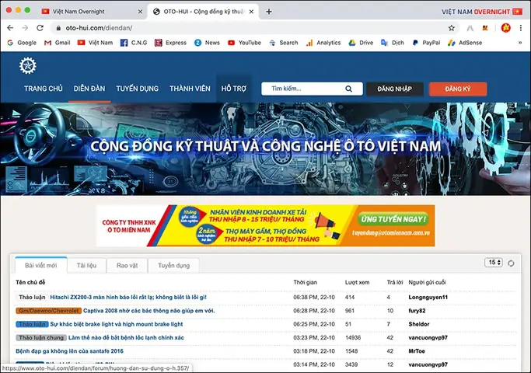Open the lốc lạnh diagnosis thread
531x373 pixels.
pyautogui.click(x=126, y=338)
